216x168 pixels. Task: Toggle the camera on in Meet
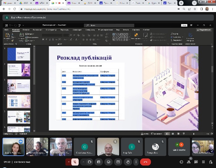point(90,162)
